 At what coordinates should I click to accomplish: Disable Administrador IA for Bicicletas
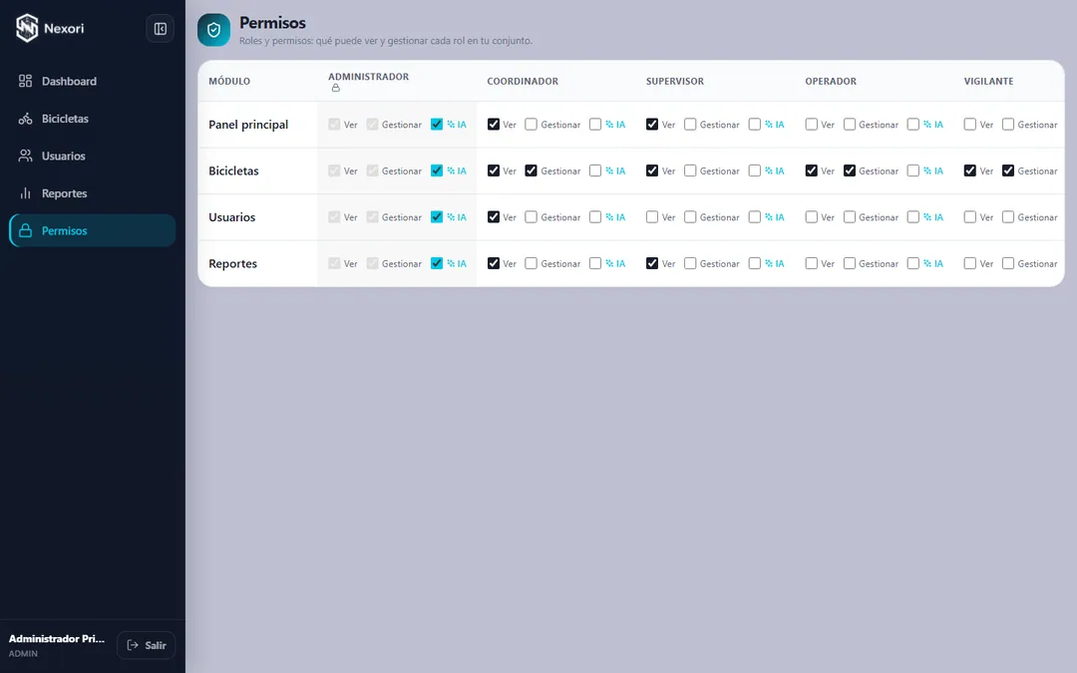(x=436, y=171)
